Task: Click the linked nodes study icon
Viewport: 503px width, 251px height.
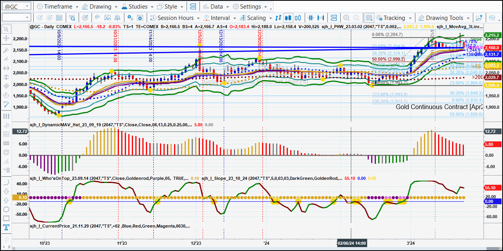Action: 117,18
